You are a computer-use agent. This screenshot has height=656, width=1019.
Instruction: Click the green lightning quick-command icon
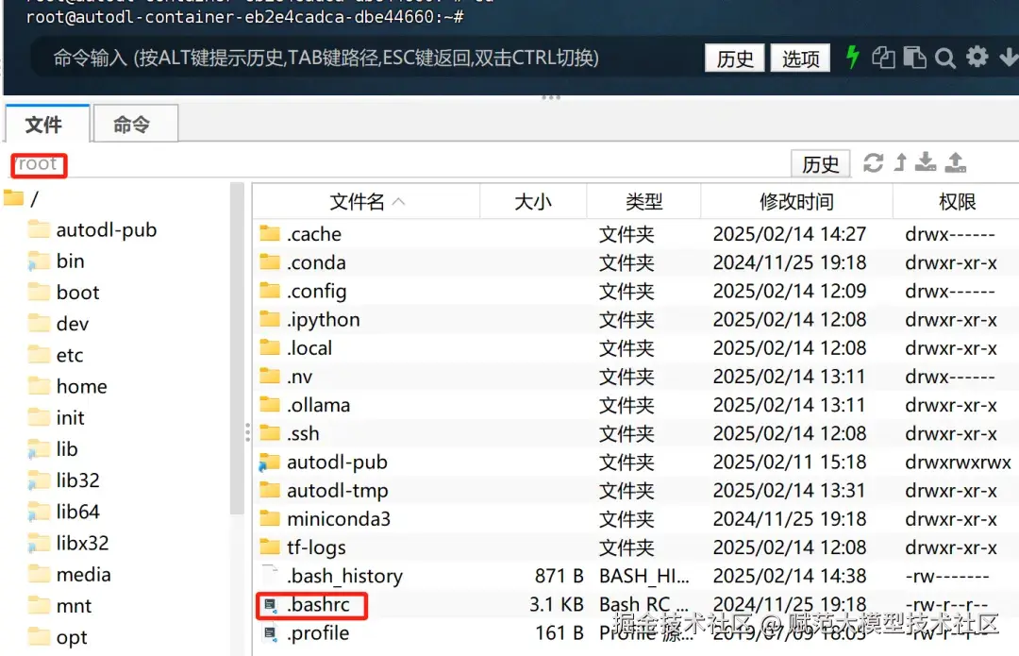(x=853, y=58)
